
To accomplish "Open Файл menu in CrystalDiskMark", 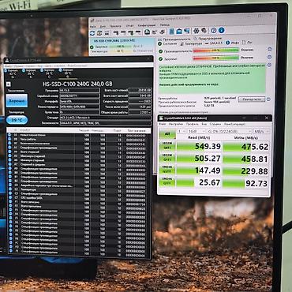I will pyautogui.click(x=163, y=124).
